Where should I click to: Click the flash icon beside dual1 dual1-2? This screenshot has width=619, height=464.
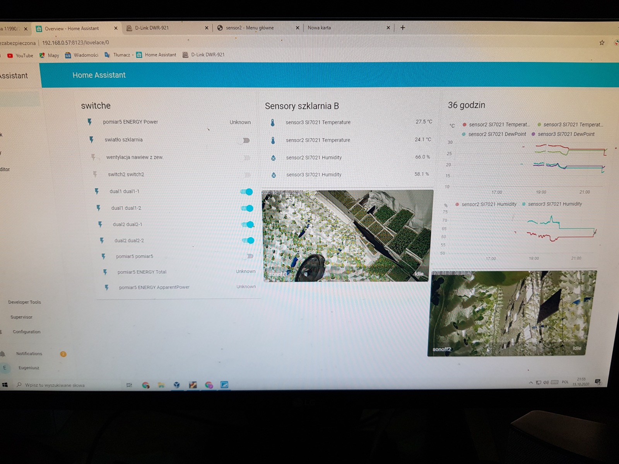pyautogui.click(x=99, y=208)
